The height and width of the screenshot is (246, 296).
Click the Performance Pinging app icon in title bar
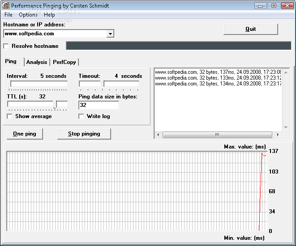click(6, 5)
